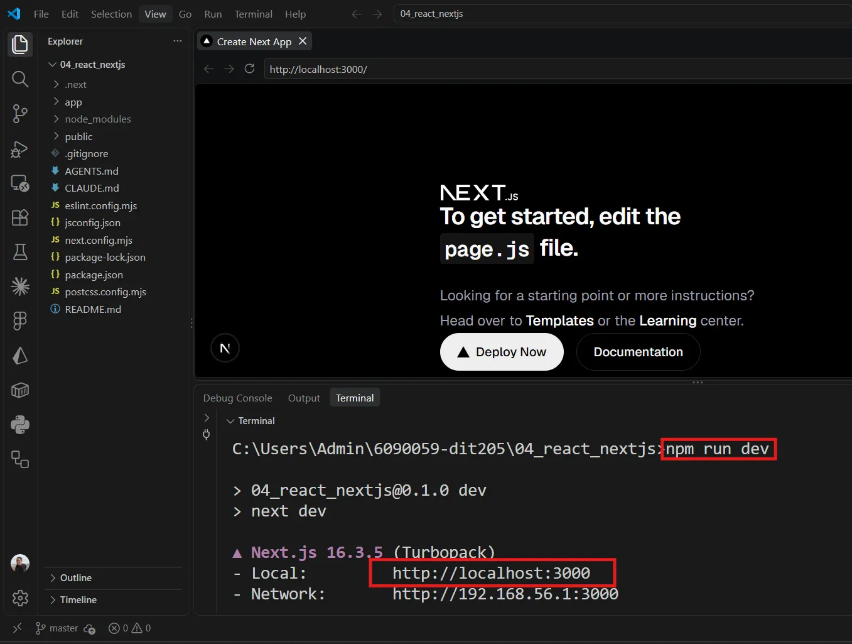This screenshot has height=644, width=852.
Task: Open the Terminal menu
Action: pos(253,14)
